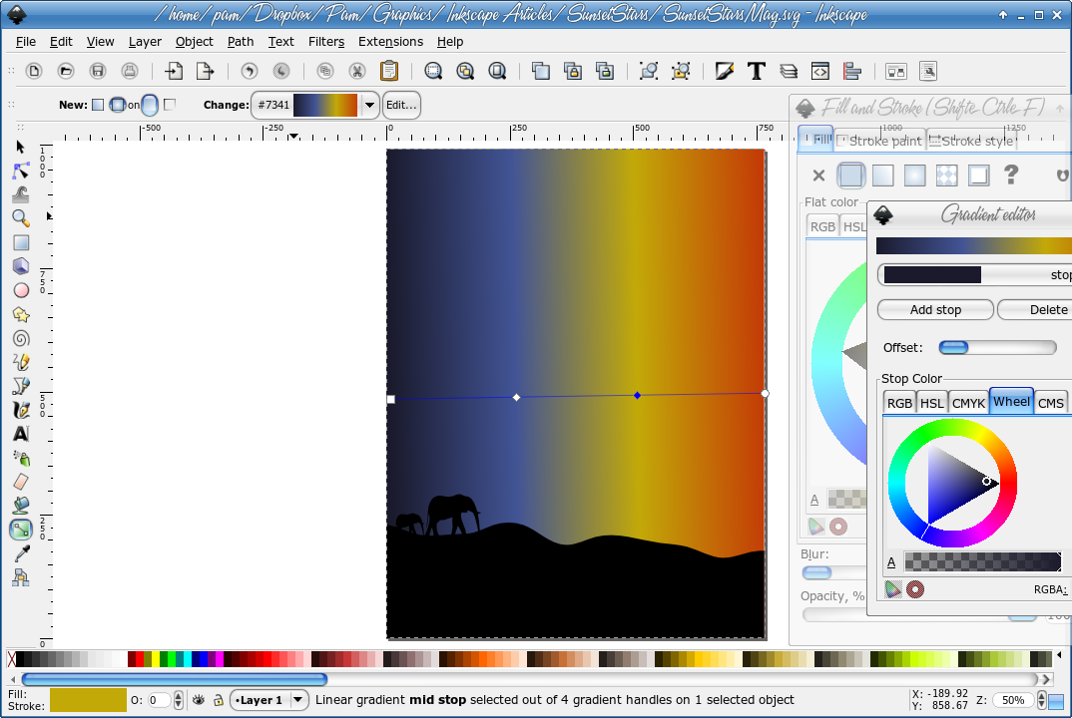Select Radial gradient paint button
The image size is (1072, 718).
tap(914, 176)
